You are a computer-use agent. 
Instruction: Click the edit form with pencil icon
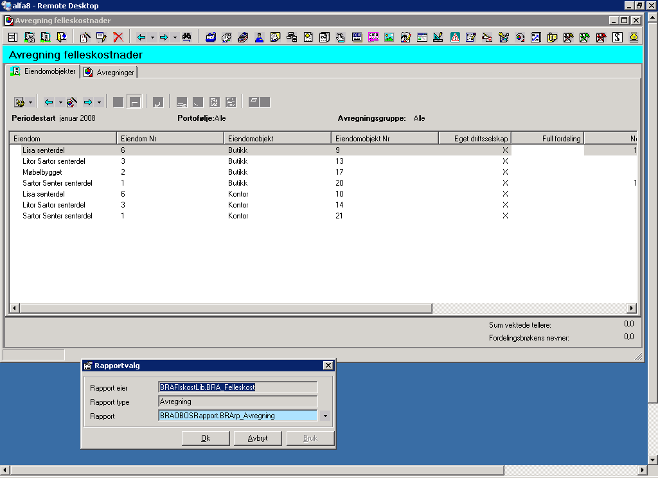coord(101,37)
